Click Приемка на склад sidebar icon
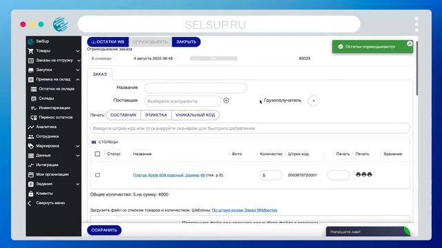The width and height of the screenshot is (442, 248). pos(30,80)
